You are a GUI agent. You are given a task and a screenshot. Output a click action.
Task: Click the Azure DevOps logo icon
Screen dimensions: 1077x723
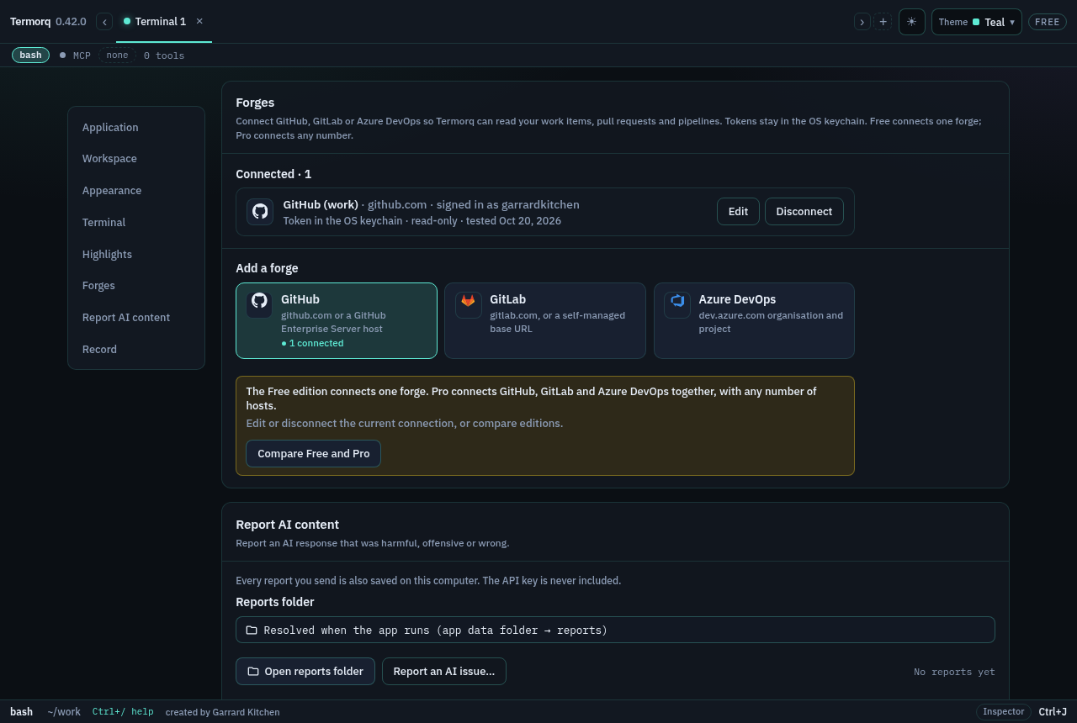(677, 301)
